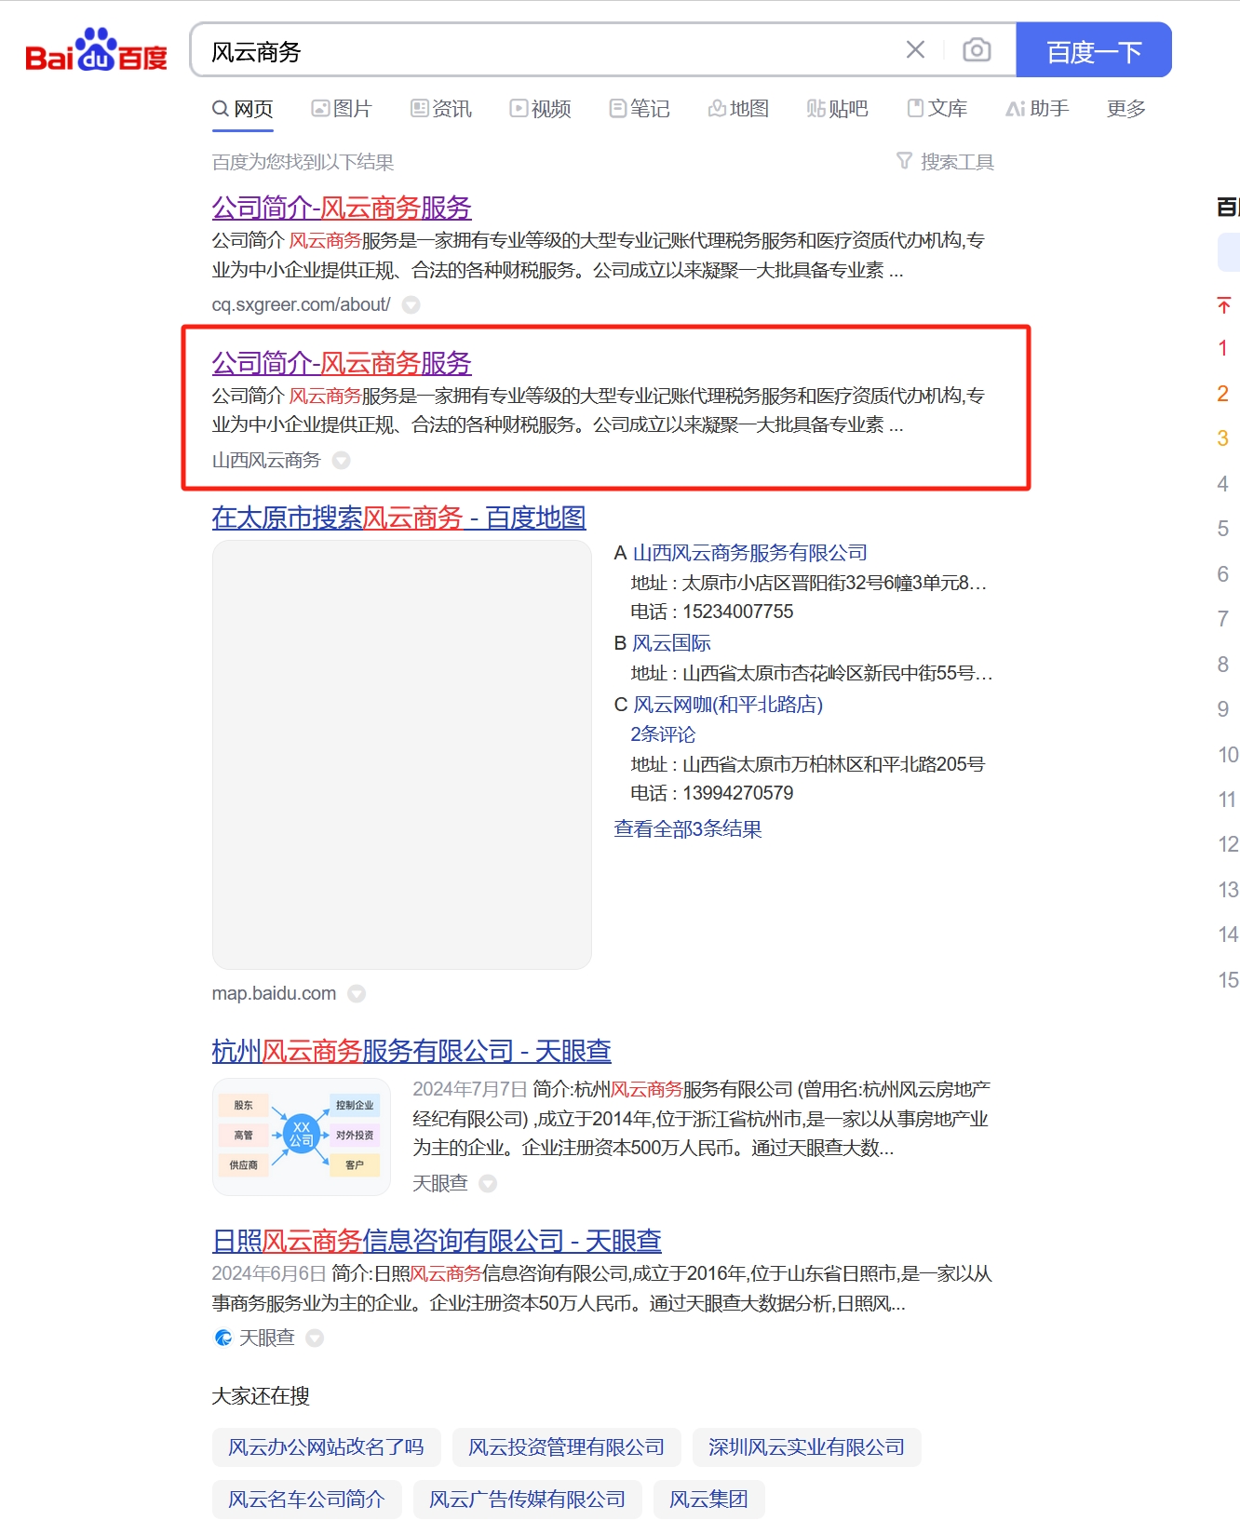Open 搜索工具 filter options
This screenshot has height=1520, width=1240.
pos(945,162)
